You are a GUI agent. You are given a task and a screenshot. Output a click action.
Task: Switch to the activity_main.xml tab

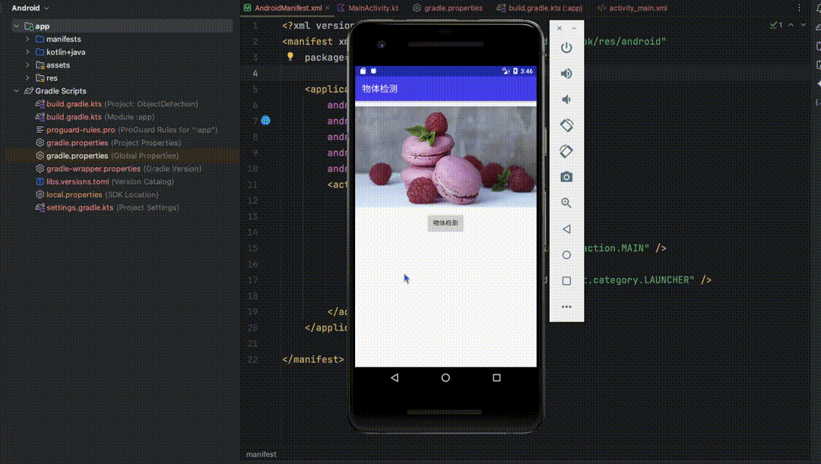point(632,8)
